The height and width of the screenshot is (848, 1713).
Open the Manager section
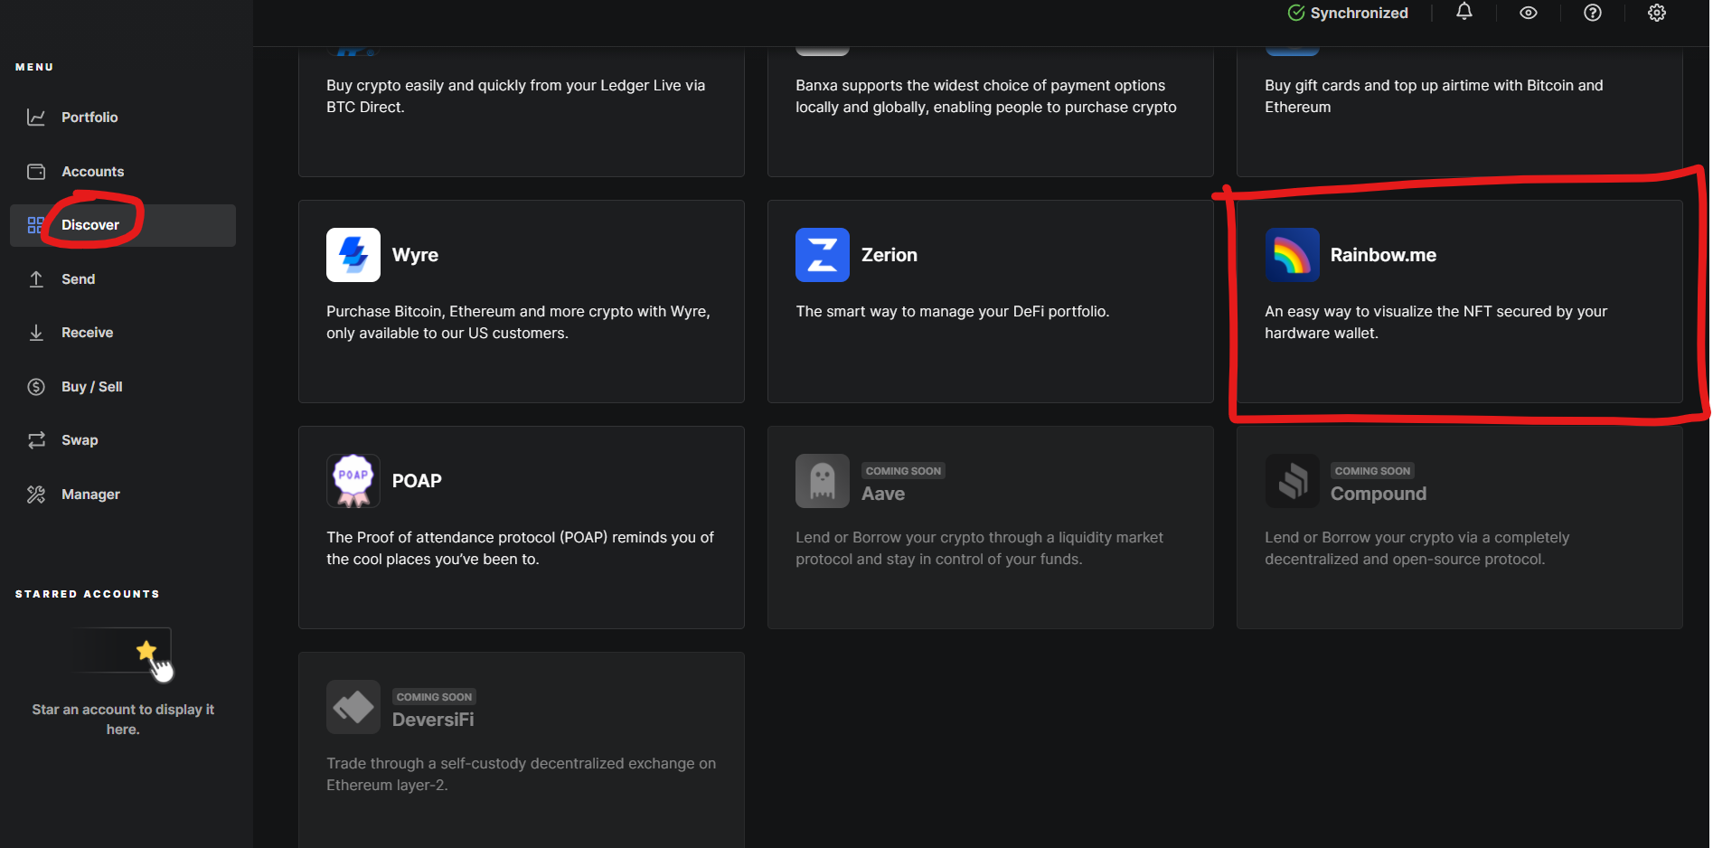[90, 495]
